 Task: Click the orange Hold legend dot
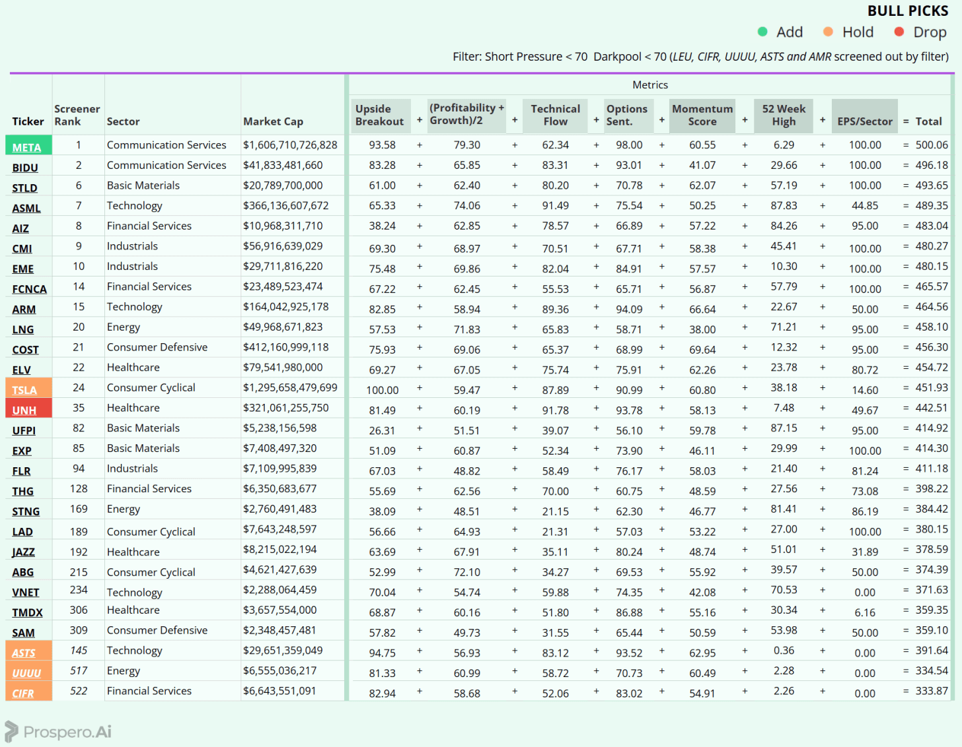coord(828,32)
